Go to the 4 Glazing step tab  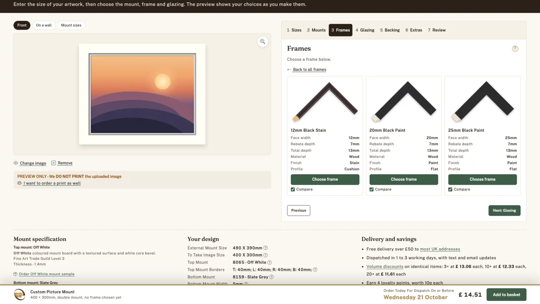coord(365,30)
